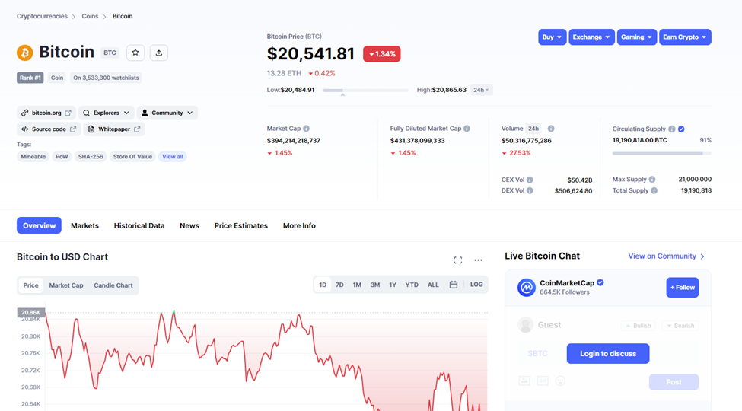This screenshot has height=411, width=742.
Task: Click the Post button
Action: tap(674, 382)
